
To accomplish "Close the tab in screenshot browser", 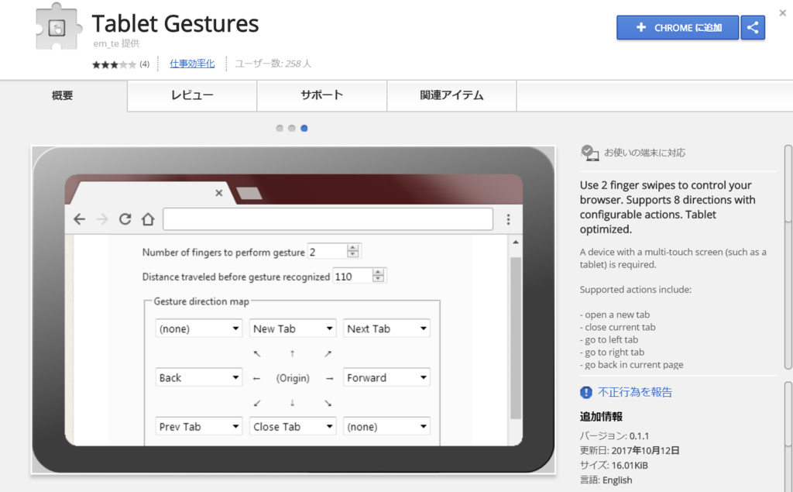I will point(218,193).
